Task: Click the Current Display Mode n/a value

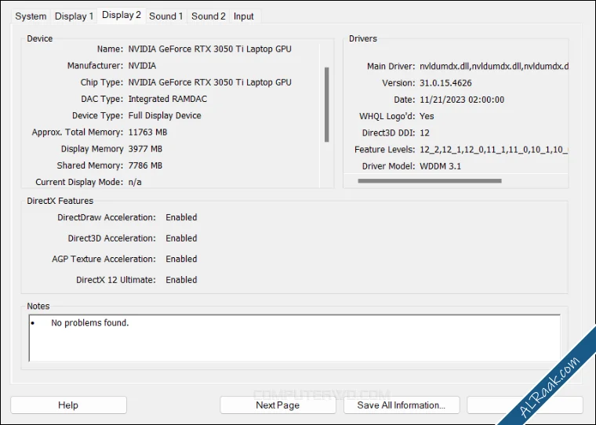Action: (x=135, y=182)
